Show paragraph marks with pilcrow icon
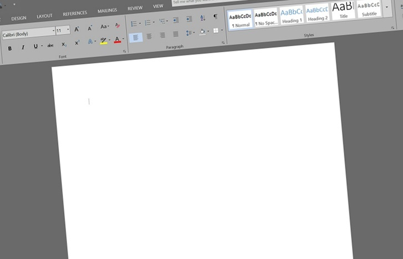The width and height of the screenshot is (403, 259). pos(215,17)
